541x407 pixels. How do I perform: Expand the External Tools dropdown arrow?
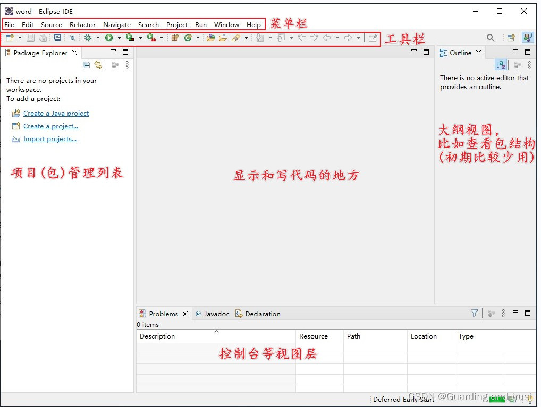pos(162,38)
